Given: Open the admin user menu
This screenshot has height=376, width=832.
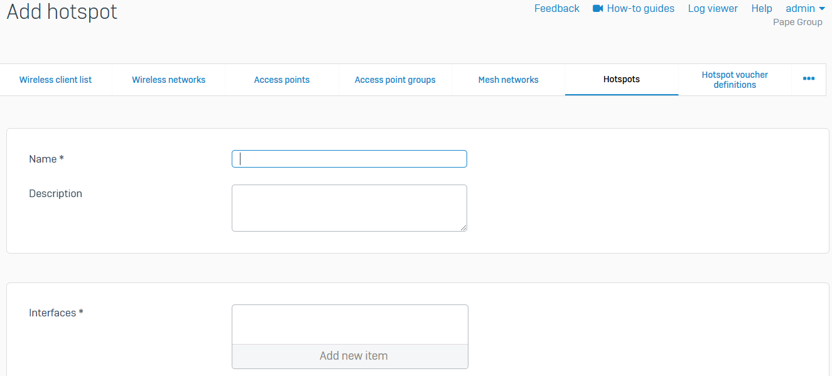Looking at the screenshot, I should (800, 9).
